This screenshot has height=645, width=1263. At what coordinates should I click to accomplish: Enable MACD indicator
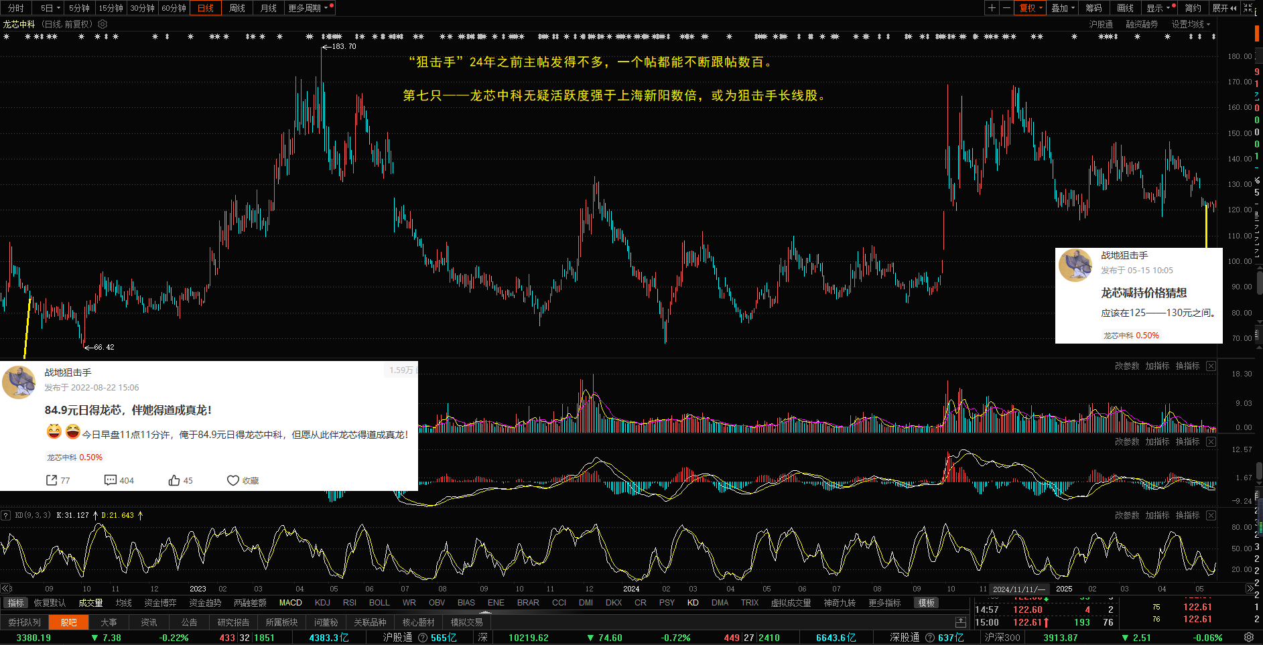click(291, 603)
